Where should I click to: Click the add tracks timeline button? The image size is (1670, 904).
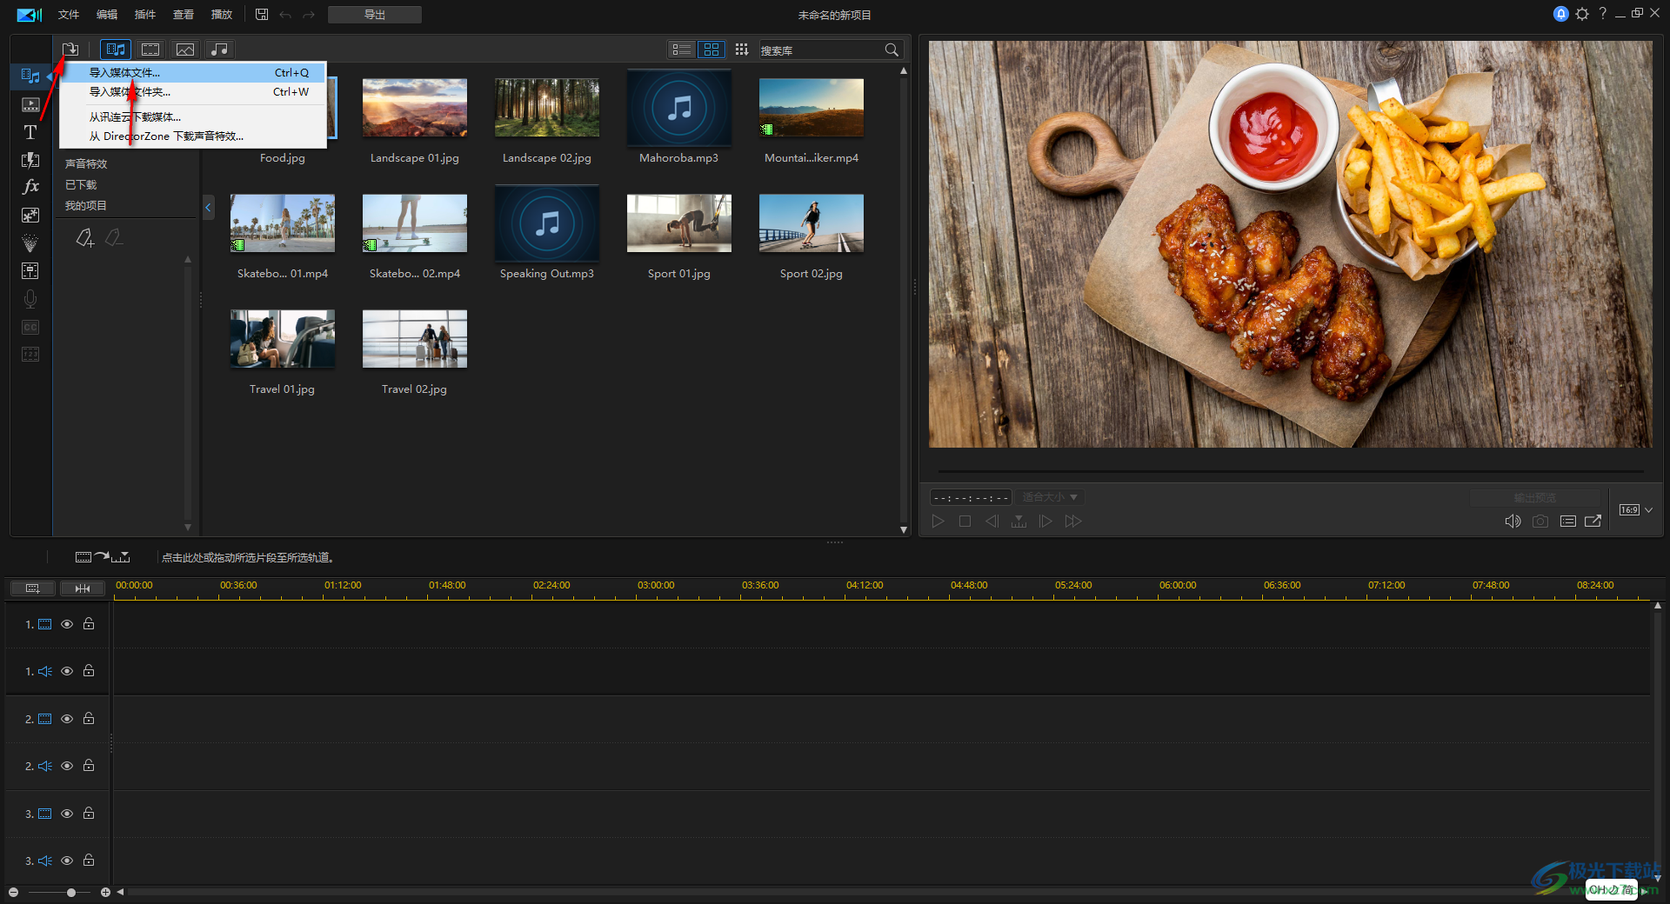pos(33,588)
